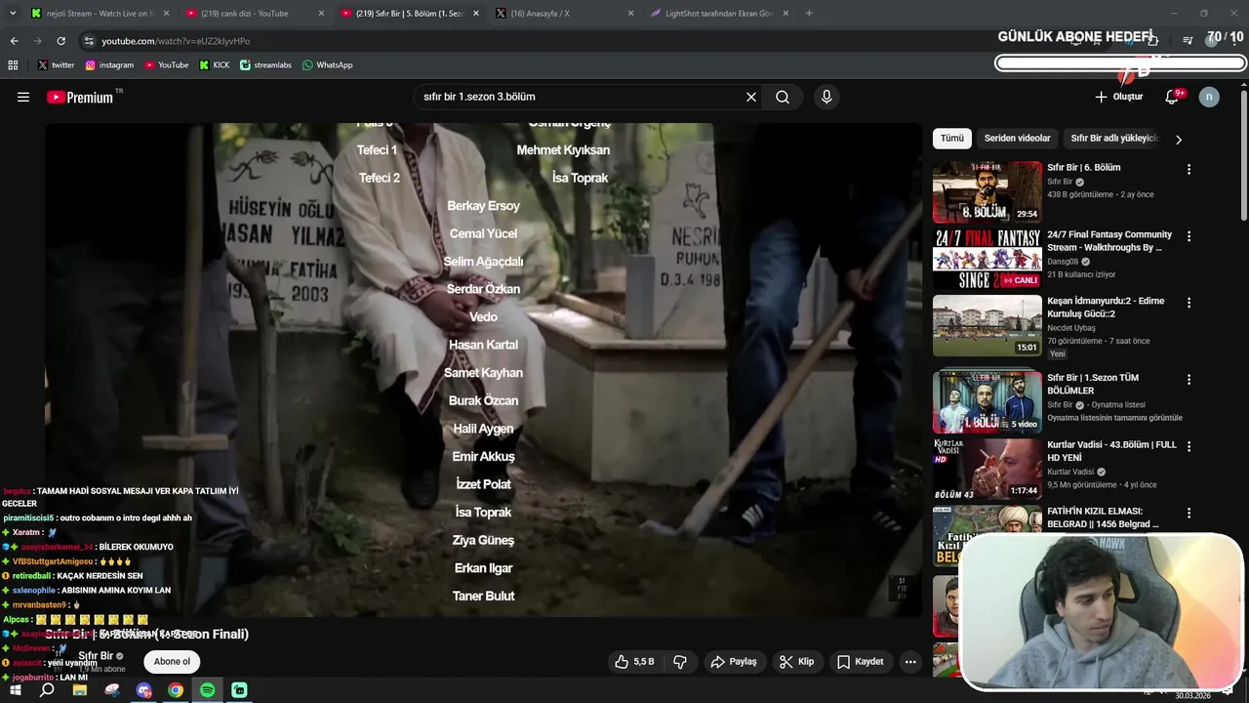Open options for FATİH'İN KIZIL ELMASI video
Screen dimensions: 1249x703
pyautogui.click(x=1189, y=513)
